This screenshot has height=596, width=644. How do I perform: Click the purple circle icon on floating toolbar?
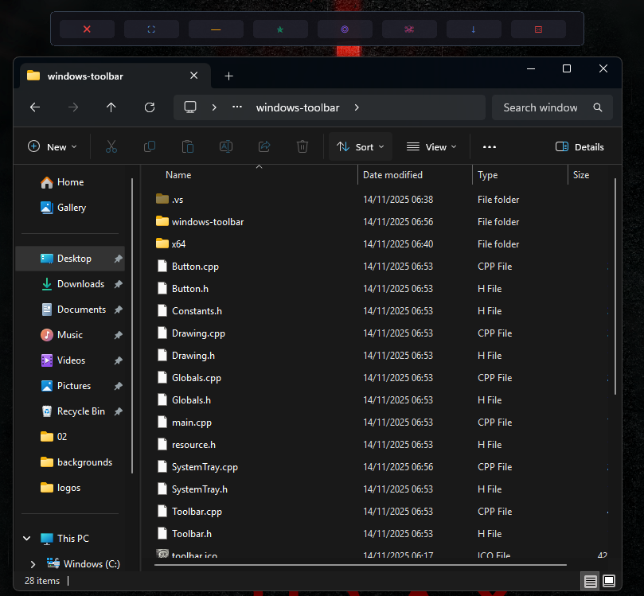coord(345,29)
